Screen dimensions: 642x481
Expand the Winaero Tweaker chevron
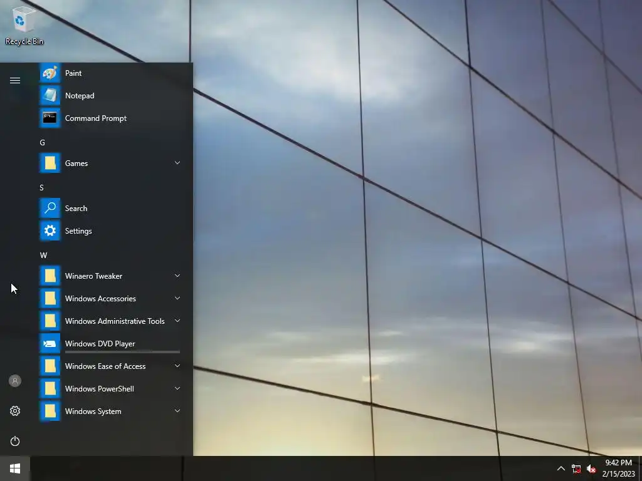click(x=177, y=276)
